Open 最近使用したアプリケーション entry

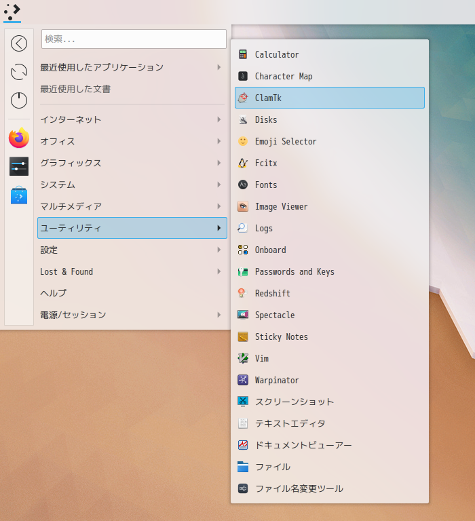(x=132, y=67)
